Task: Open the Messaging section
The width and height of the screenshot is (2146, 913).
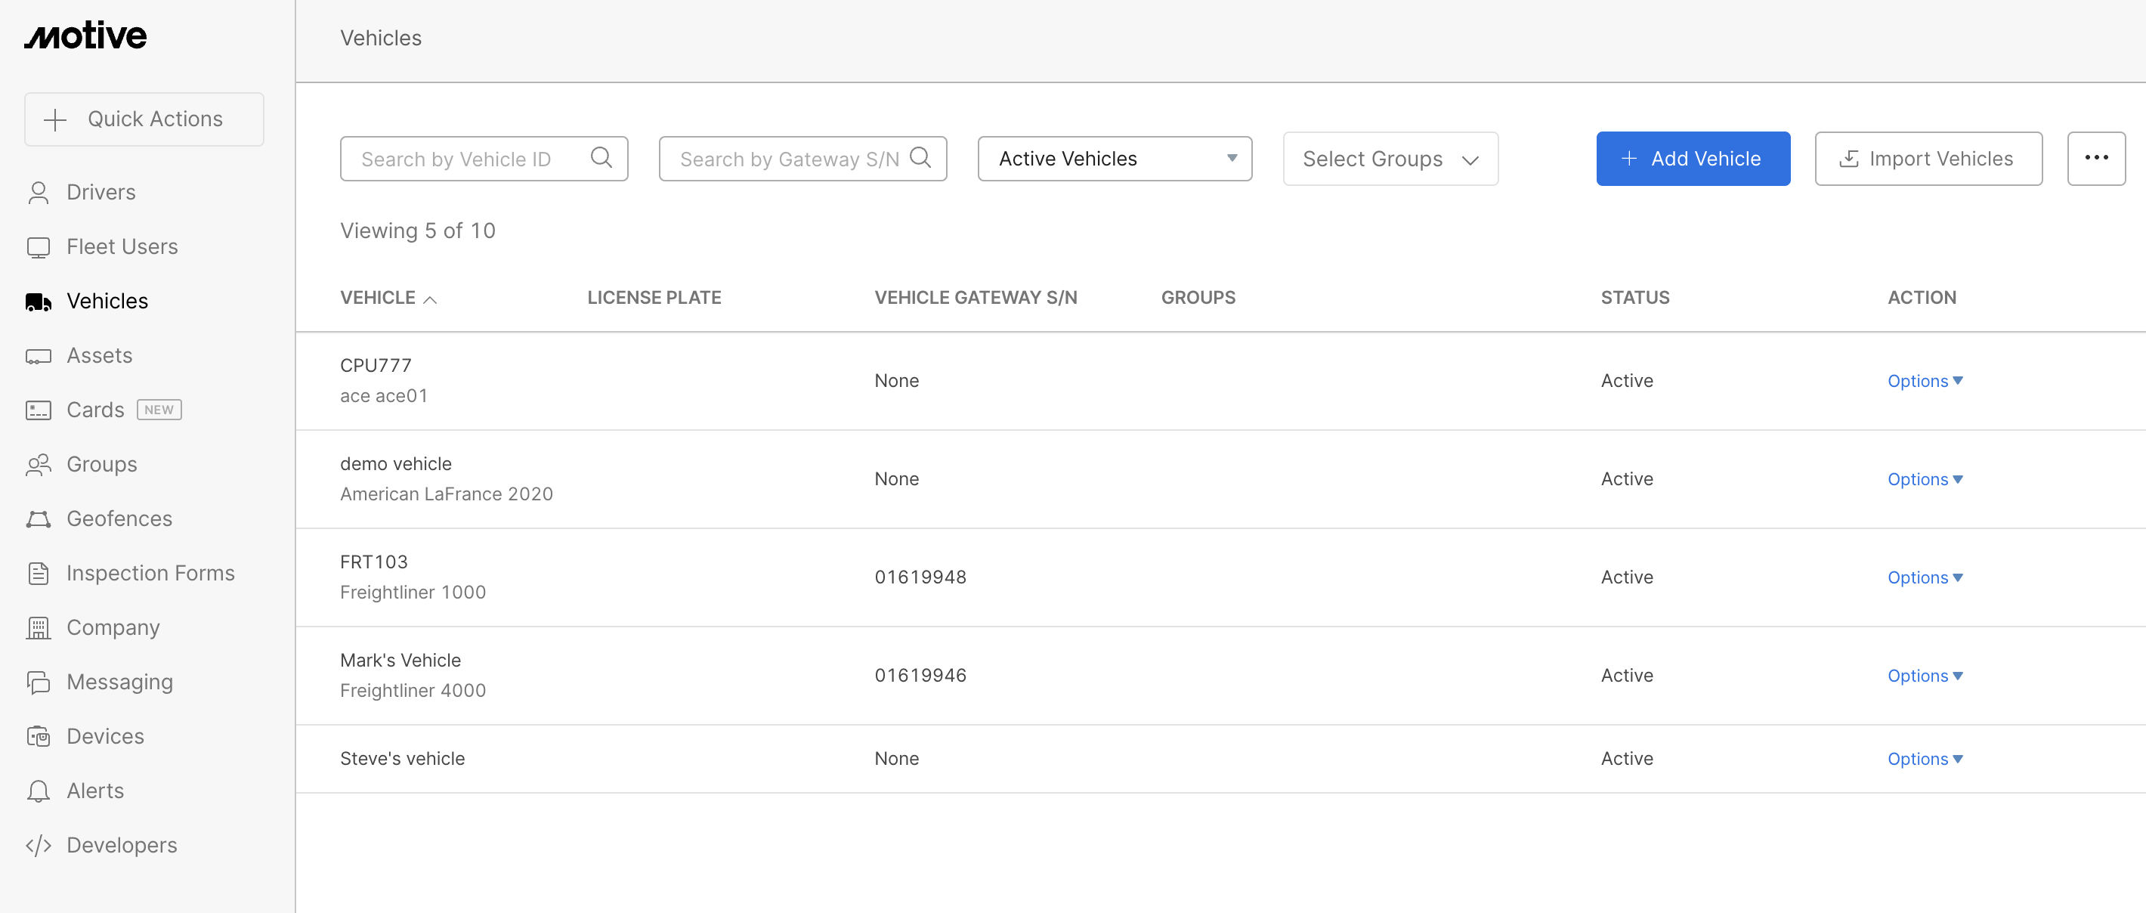Action: click(120, 682)
